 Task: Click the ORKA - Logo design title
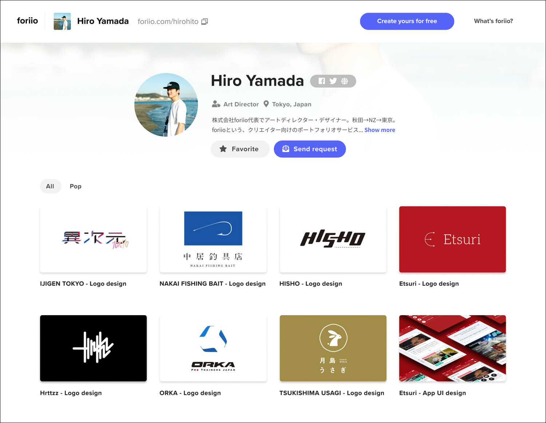190,393
